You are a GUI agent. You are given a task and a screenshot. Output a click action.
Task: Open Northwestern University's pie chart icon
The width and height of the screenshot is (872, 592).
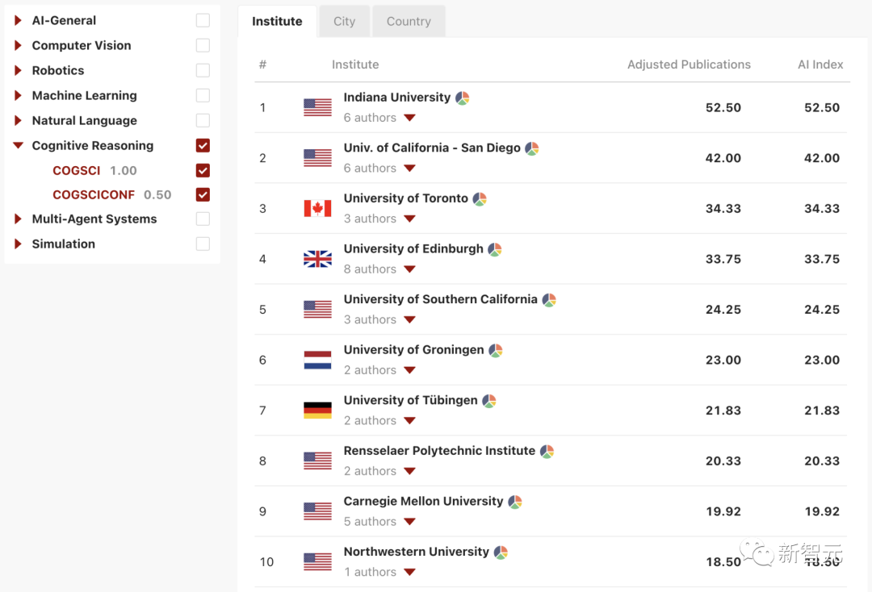501,552
